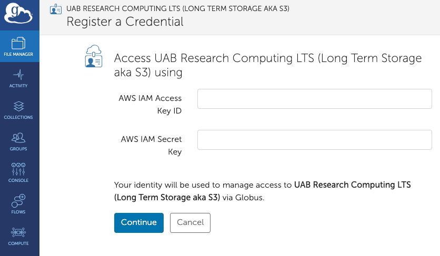Click the Globus cloud logo
Screen dimensions: 440x256
pos(19,14)
